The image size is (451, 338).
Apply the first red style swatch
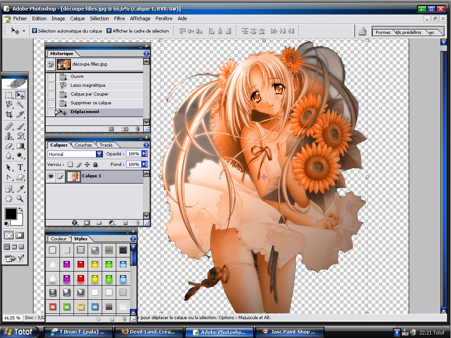(81, 264)
